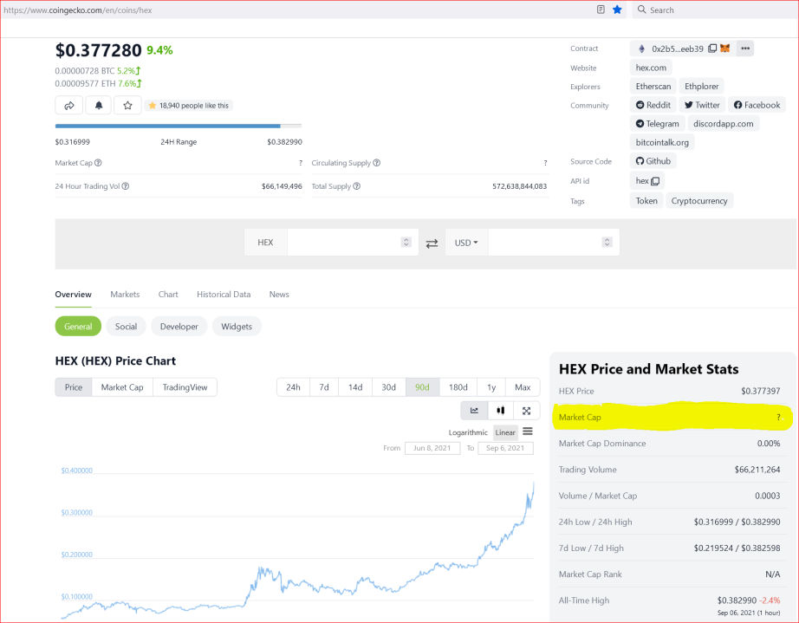The image size is (799, 623).
Task: Click the HEX amount stepper arrows
Action: 406,242
